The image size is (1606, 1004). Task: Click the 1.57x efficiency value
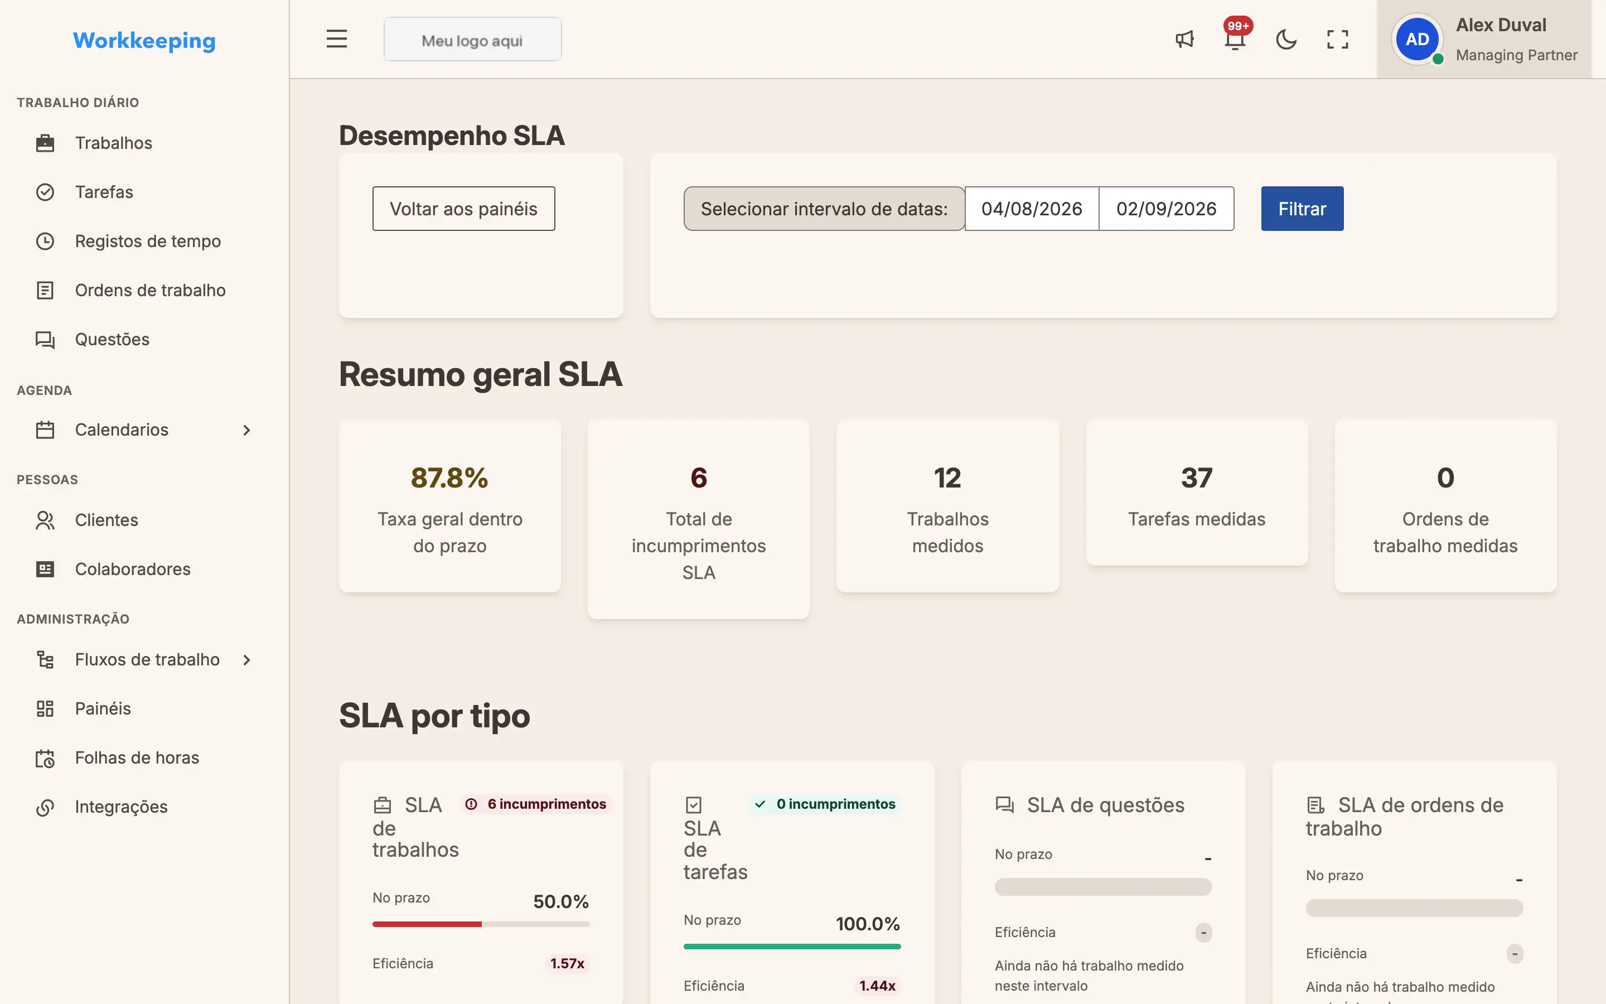(568, 963)
